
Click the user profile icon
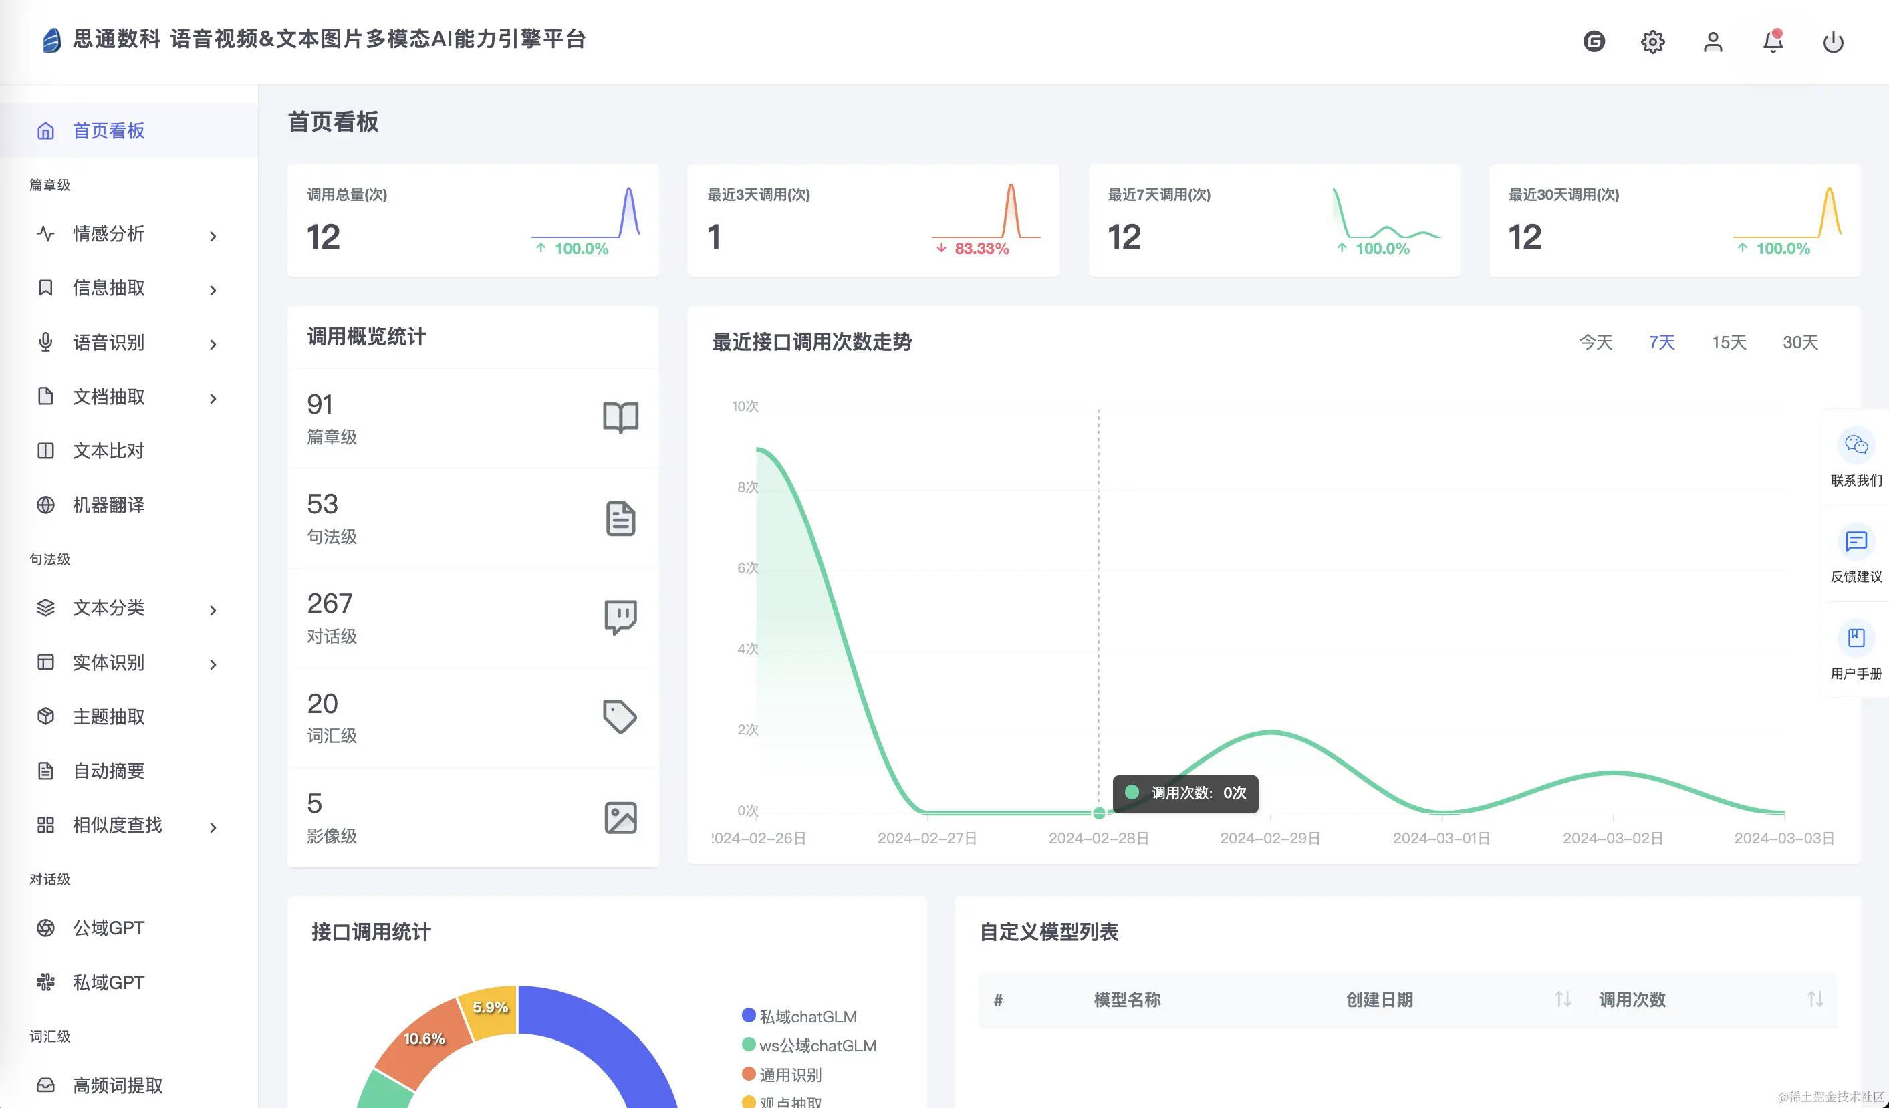pos(1712,42)
